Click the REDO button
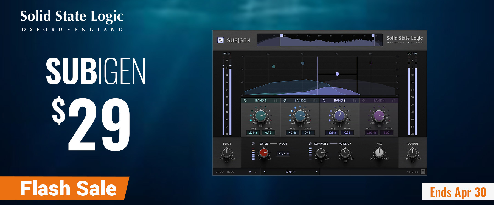Image resolution: width=494 pixels, height=205 pixels. click(x=231, y=172)
